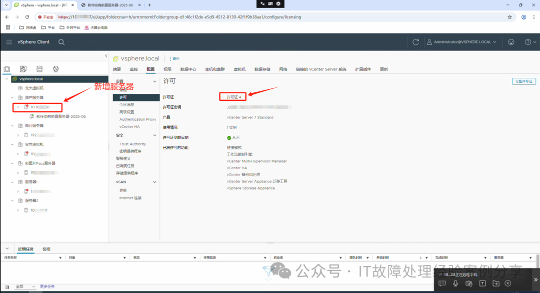
Task: Filter the 任务名称 column
Action: tap(60, 258)
